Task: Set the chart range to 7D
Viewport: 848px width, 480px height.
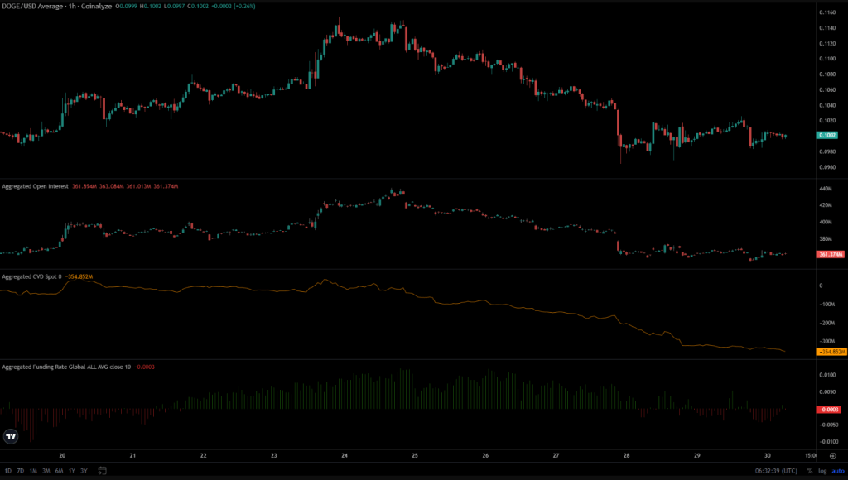Action: coord(21,471)
